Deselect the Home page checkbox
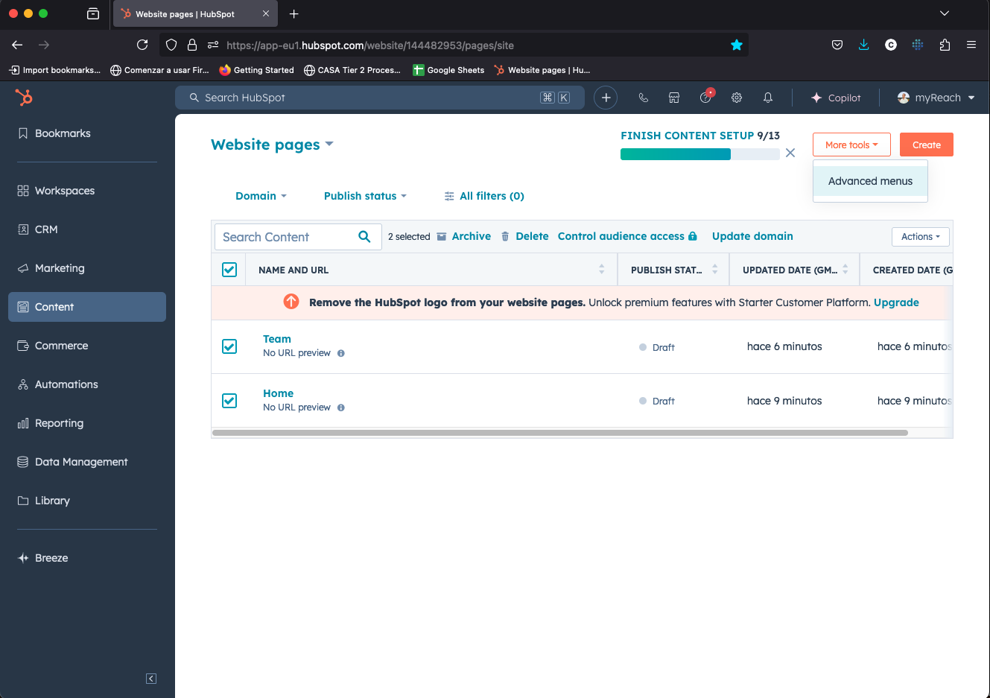990x698 pixels. (229, 401)
